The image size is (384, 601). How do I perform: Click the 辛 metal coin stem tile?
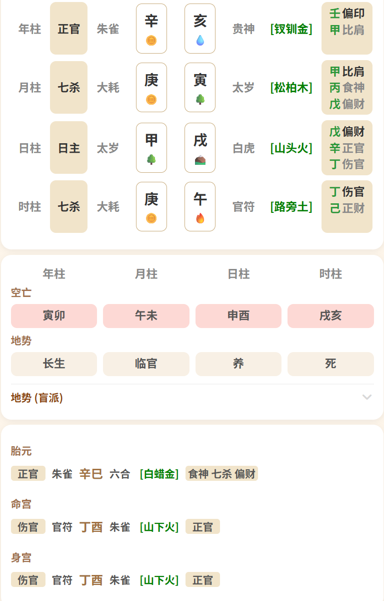click(151, 29)
